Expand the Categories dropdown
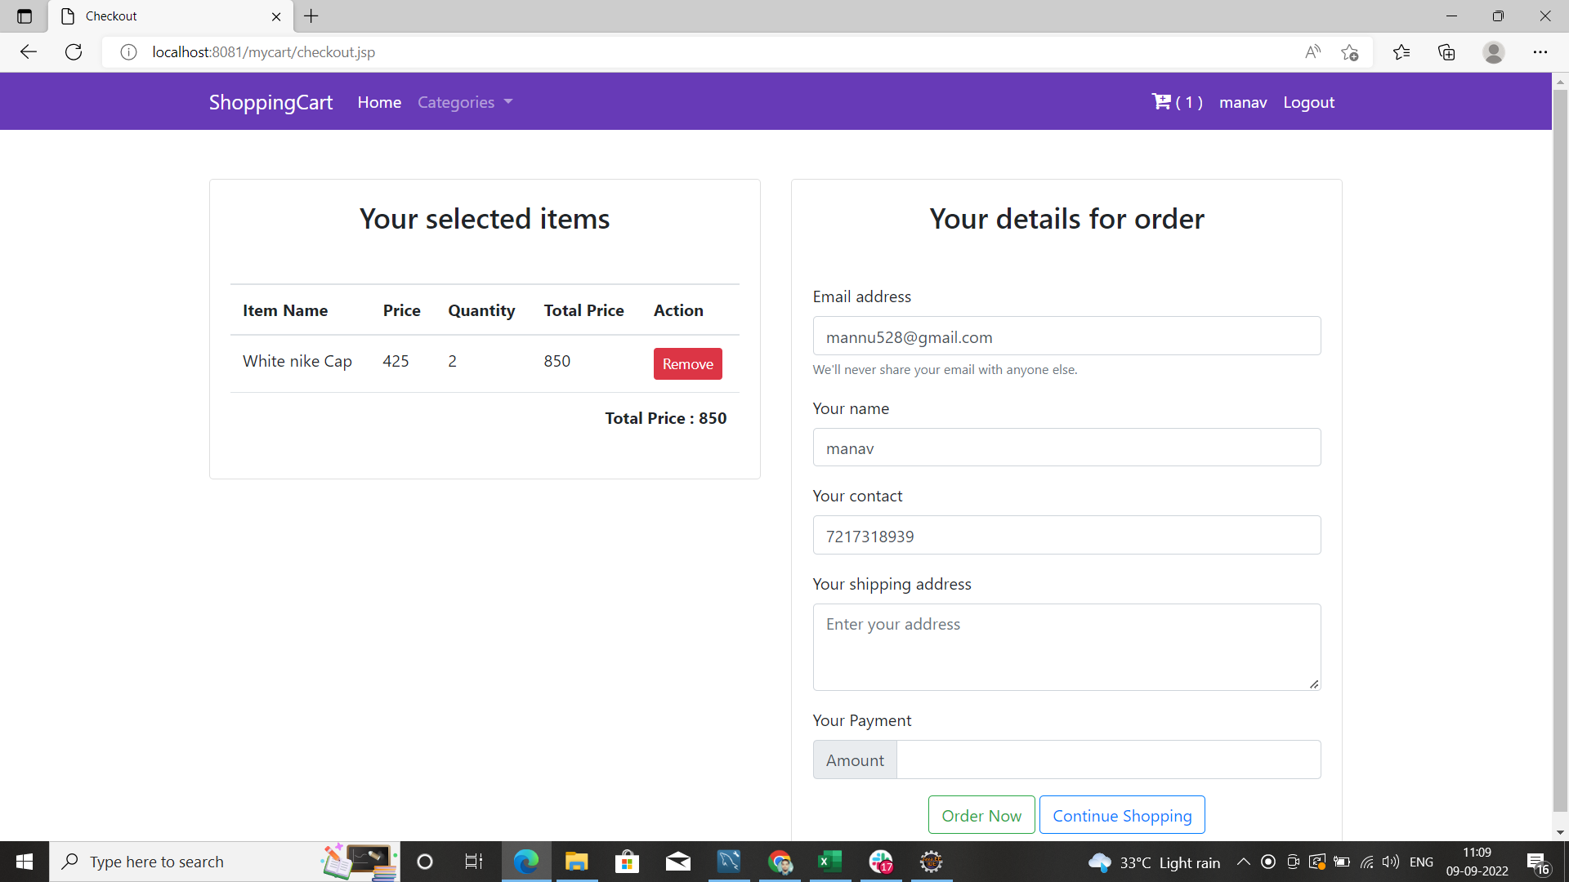This screenshot has height=882, width=1569. coord(464,102)
